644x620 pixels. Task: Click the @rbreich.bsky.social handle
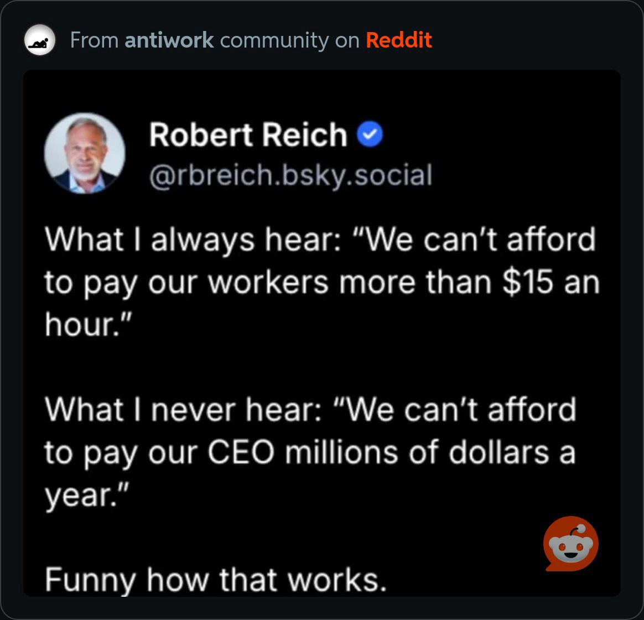(291, 176)
